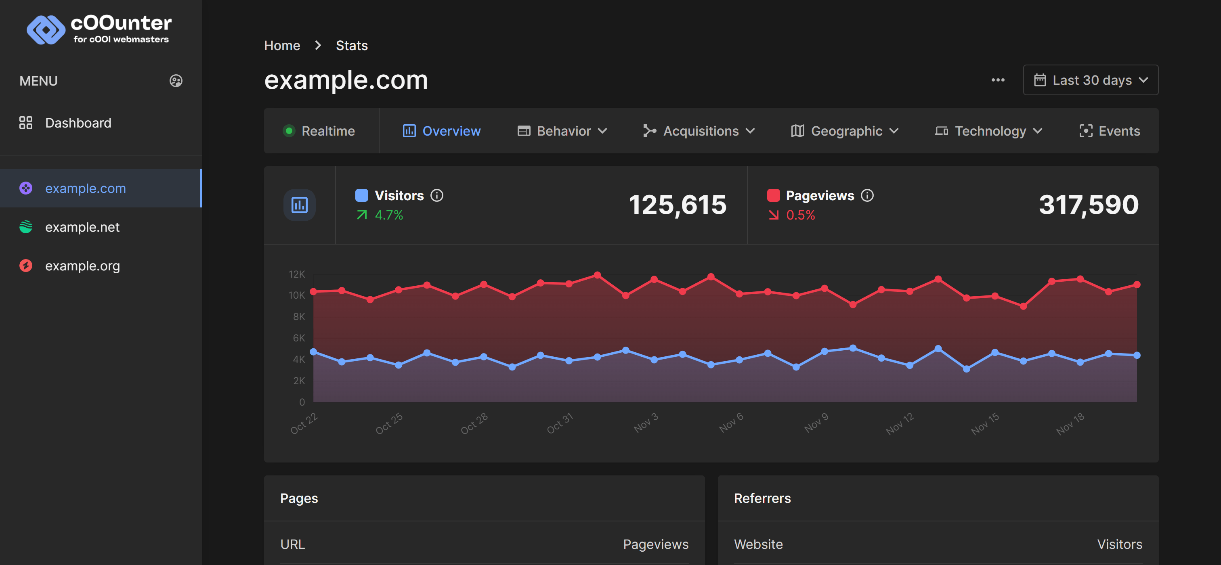Switch to the Realtime tab
This screenshot has height=565, width=1221.
(319, 131)
